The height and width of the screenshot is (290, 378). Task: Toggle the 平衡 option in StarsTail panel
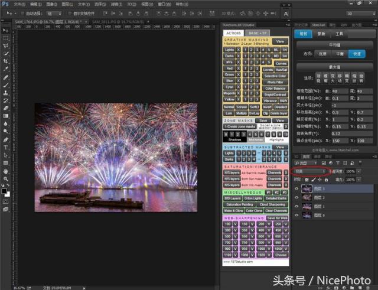click(340, 54)
